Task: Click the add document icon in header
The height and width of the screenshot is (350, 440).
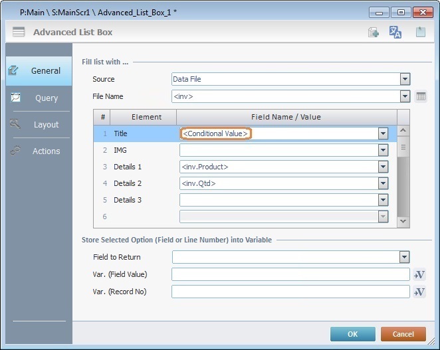Action: pos(374,32)
